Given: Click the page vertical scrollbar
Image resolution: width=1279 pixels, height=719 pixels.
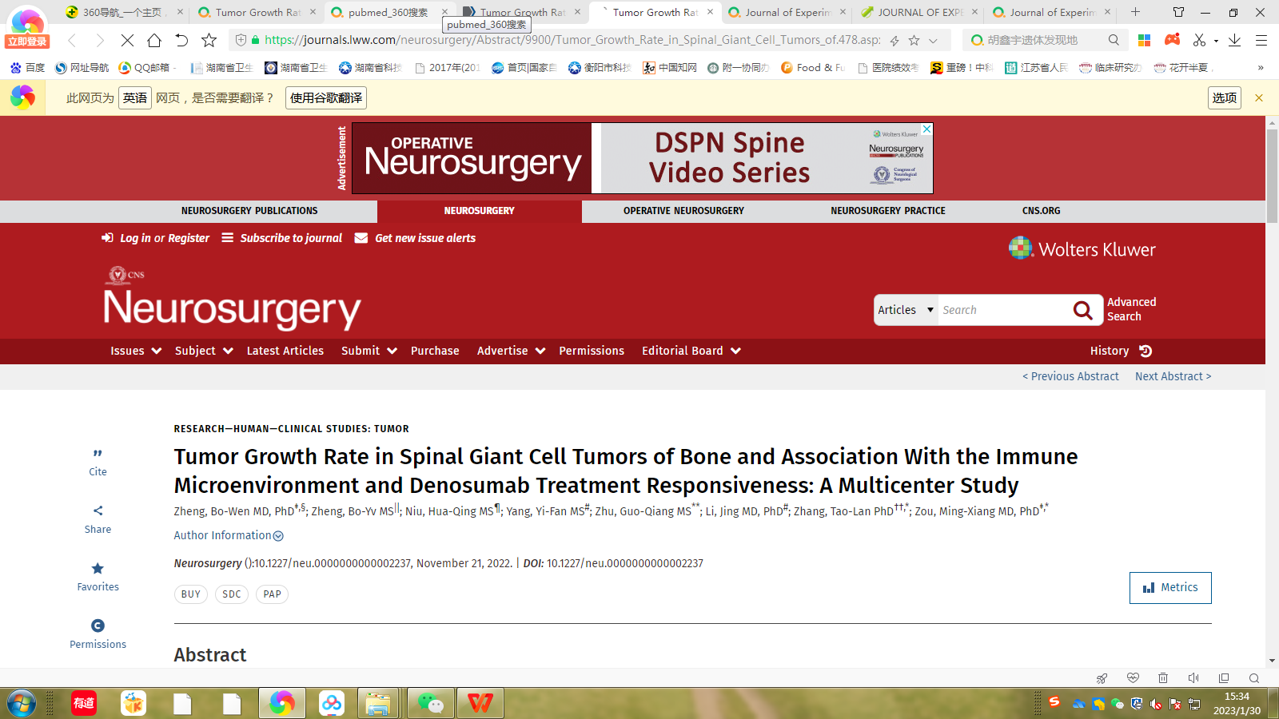Looking at the screenshot, I should (x=1272, y=176).
